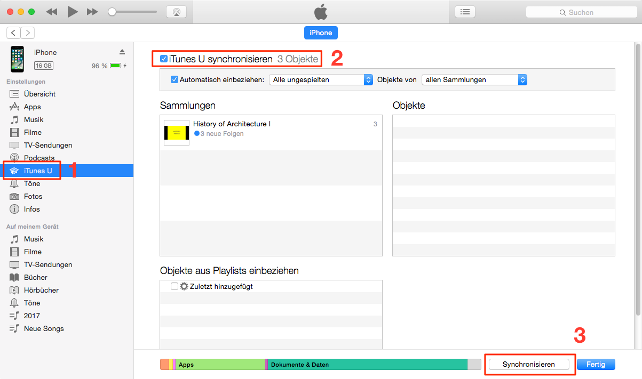Go back with the left chevron
This screenshot has width=642, height=379.
(13, 33)
